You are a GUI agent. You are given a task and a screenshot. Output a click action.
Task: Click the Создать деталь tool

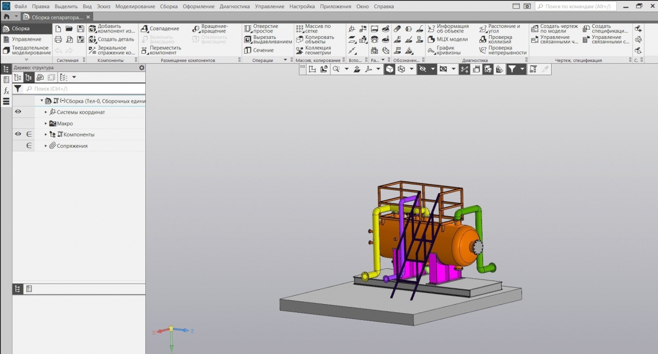point(111,40)
